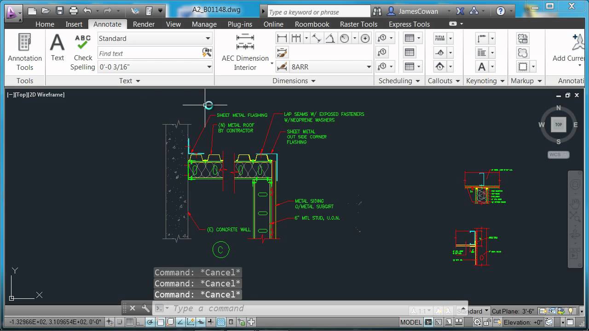Click the find text search icon
Screen dimensions: 589x331
click(207, 53)
